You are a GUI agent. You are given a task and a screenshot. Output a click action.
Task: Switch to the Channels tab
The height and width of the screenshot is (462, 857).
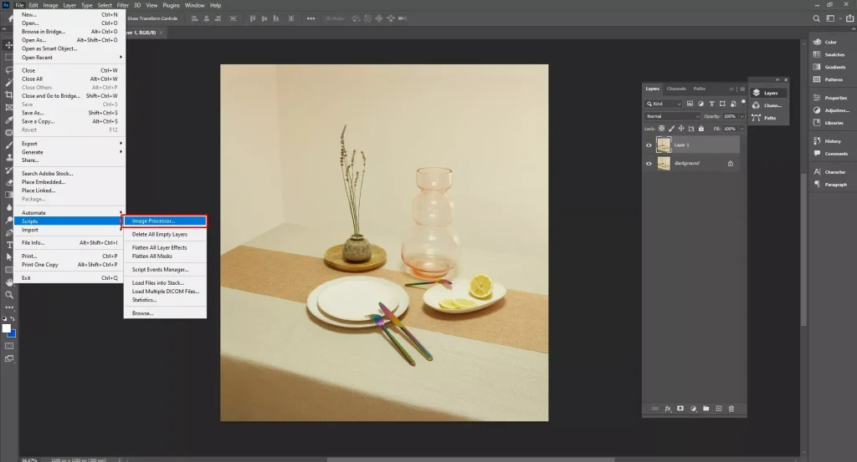[676, 89]
